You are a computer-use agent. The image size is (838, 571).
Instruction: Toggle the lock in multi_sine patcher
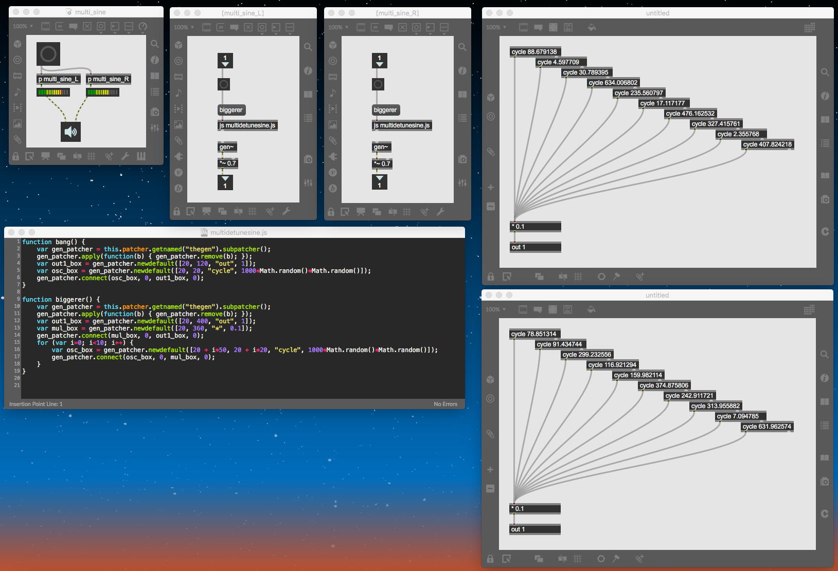(x=16, y=156)
